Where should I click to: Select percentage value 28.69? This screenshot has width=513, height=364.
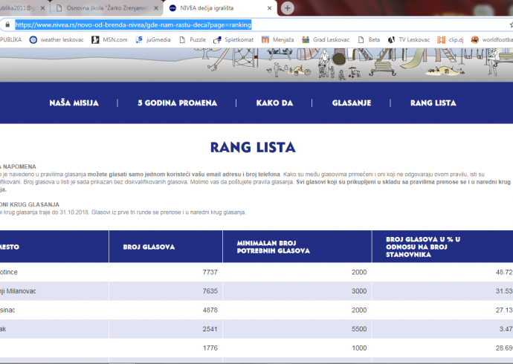(x=504, y=348)
